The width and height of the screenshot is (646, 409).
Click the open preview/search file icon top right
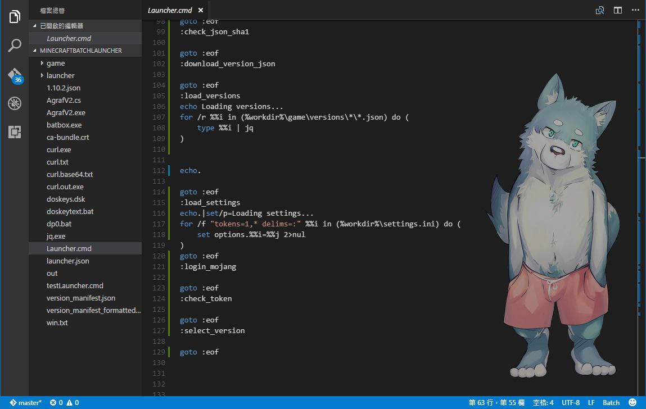click(600, 10)
